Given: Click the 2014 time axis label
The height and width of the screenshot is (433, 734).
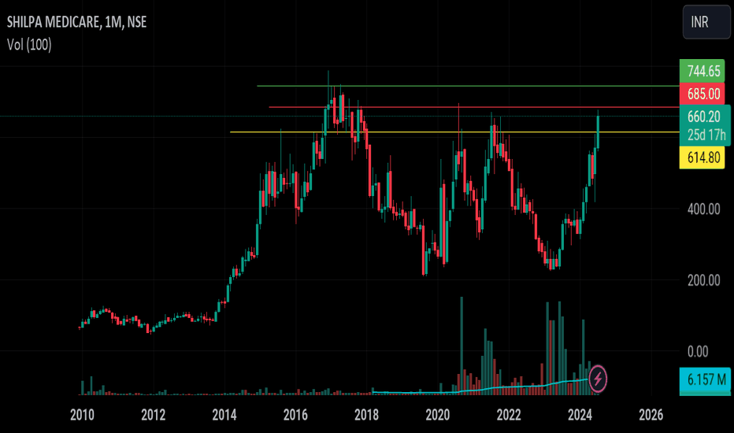Looking at the screenshot, I should pyautogui.click(x=224, y=415).
